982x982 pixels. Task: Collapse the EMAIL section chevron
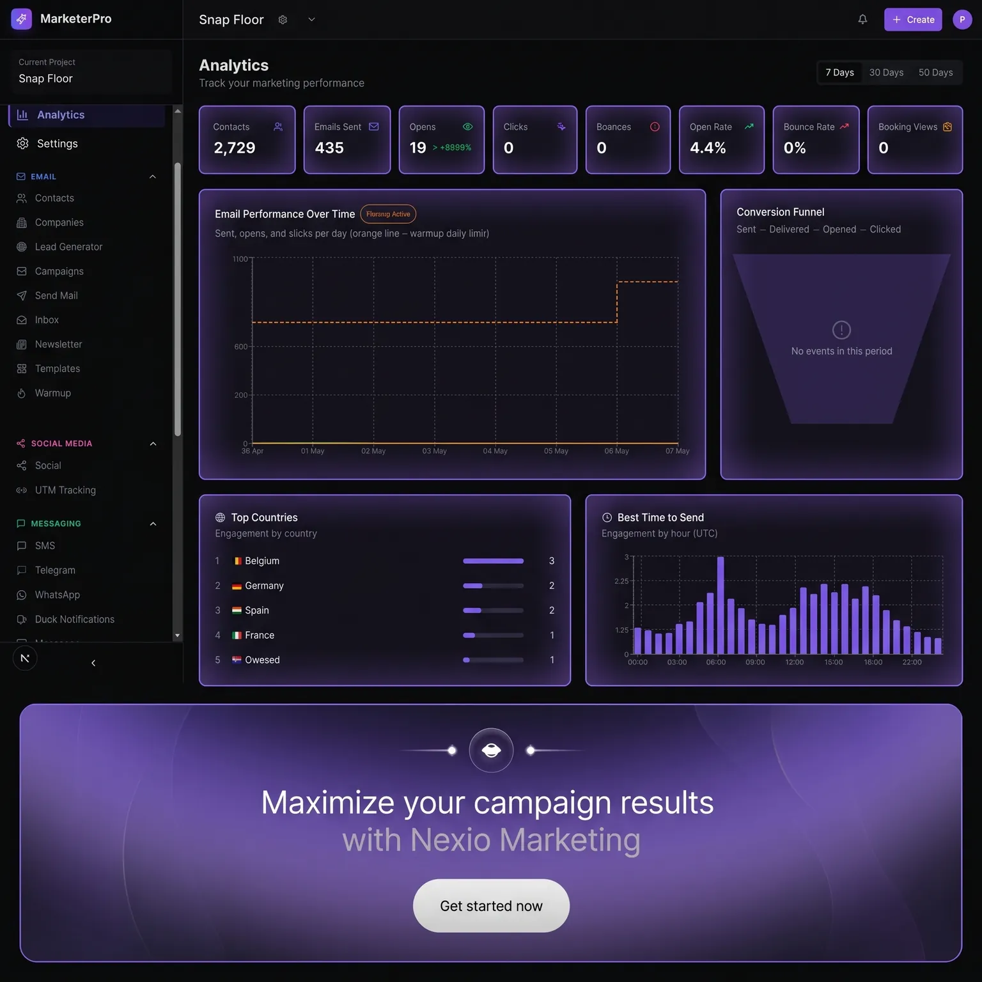click(x=153, y=176)
